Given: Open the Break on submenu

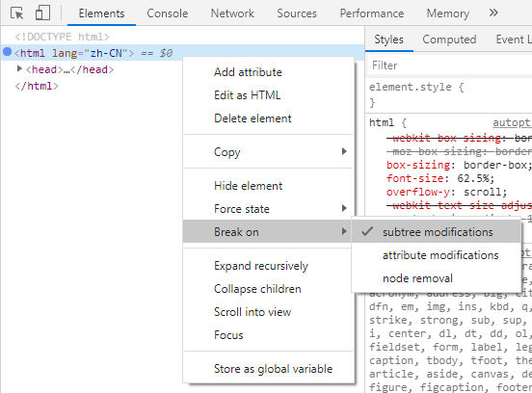Looking at the screenshot, I should [x=268, y=232].
